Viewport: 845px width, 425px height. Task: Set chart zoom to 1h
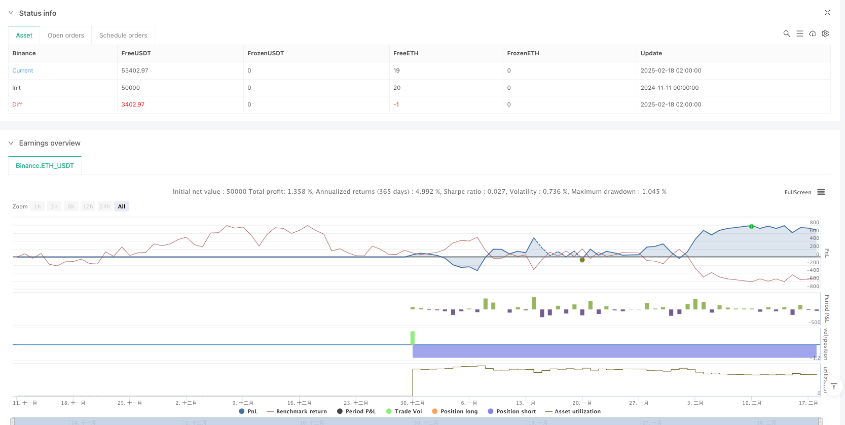pyautogui.click(x=38, y=206)
